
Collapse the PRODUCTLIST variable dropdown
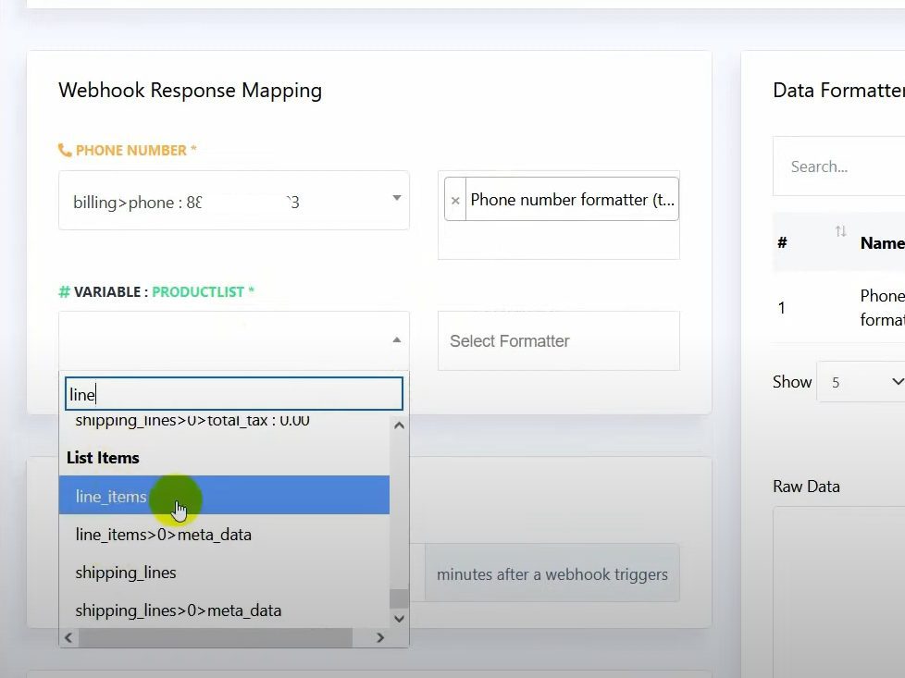coord(396,340)
